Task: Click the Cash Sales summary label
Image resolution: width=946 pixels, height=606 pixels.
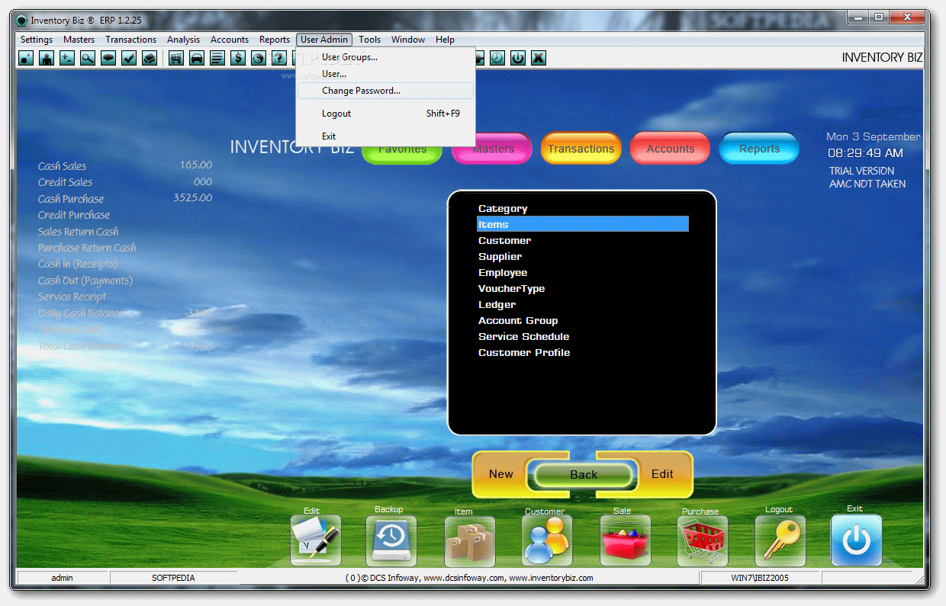Action: pyautogui.click(x=62, y=166)
